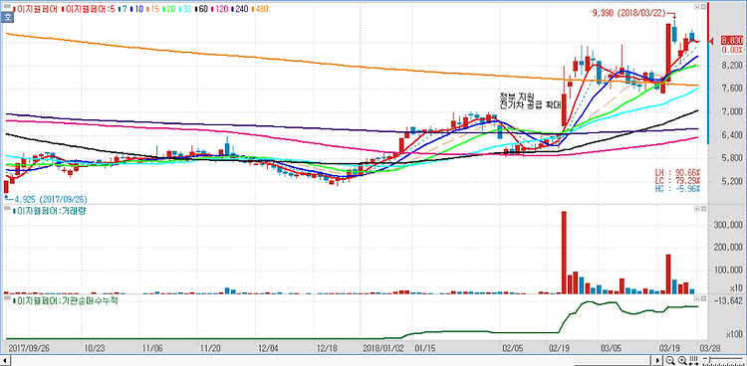747x366 pixels.
Task: Select the 480-day moving average legend
Action: click(260, 9)
